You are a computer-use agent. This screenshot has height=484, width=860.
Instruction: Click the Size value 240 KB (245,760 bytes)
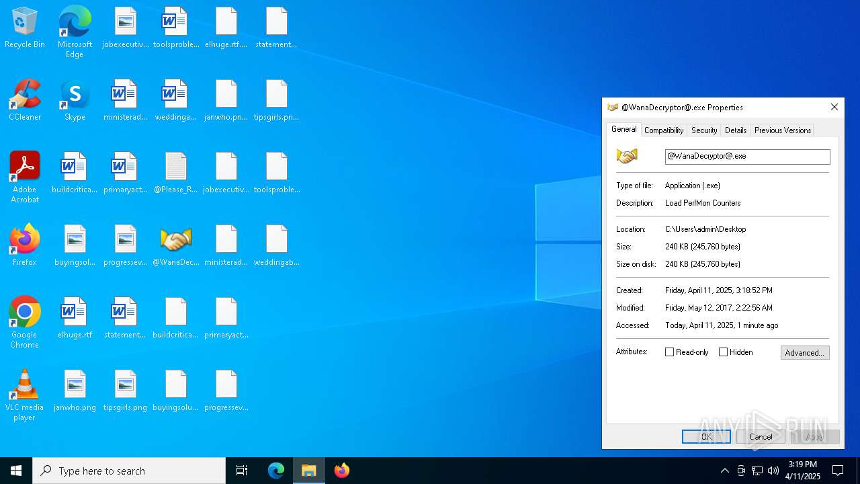703,247
